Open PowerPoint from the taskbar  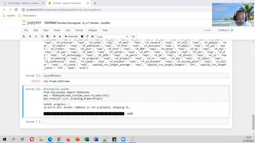click(x=78, y=139)
